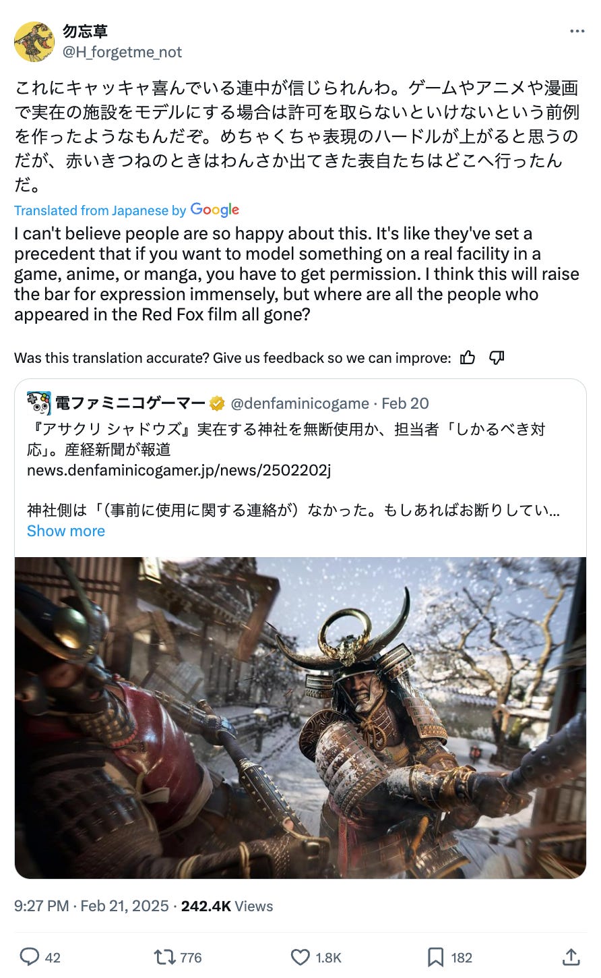This screenshot has width=601, height=978.
Task: Click the 9:27 PM Feb 21, 2025 timestamp
Action: 92,906
